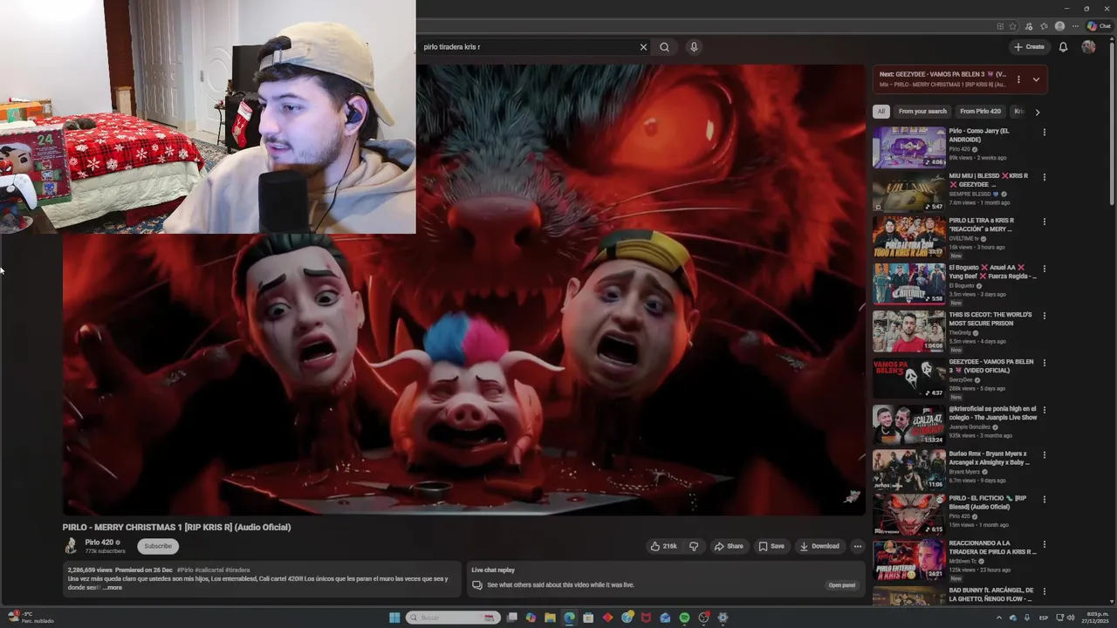Screen dimensions: 1117x628
Task: Bookmark this page with the star icon
Action: tap(1013, 26)
